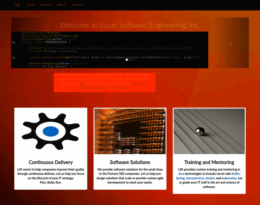Visit docker link in Training and Mentoring card
The width and height of the screenshot is (260, 205).
click(x=210, y=178)
